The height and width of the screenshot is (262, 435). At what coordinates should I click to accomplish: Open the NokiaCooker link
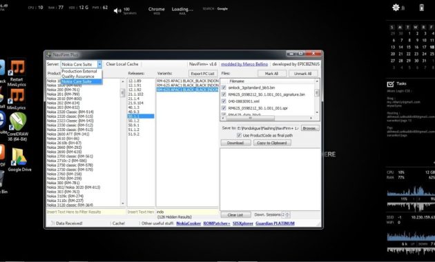188,223
